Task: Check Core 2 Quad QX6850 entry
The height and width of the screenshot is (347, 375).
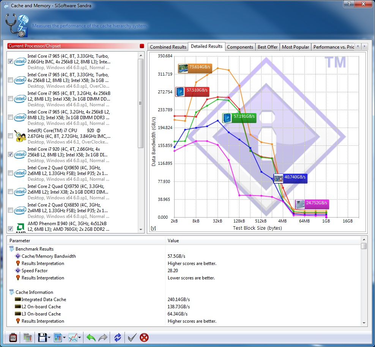Action: click(x=10, y=210)
